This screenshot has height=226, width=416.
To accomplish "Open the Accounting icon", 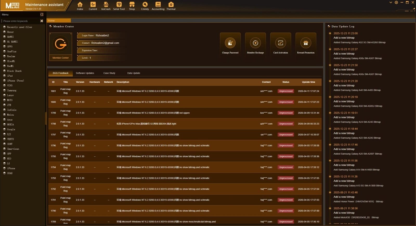I will coord(158,6).
